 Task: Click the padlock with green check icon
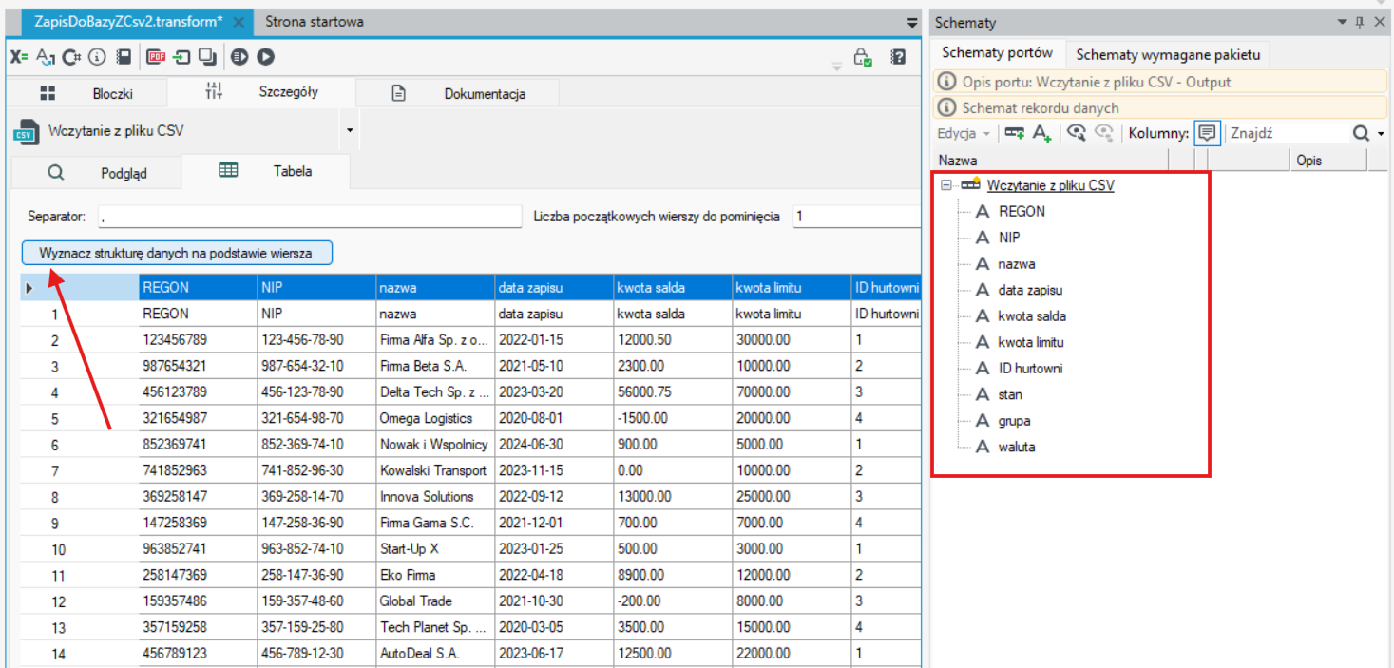pyautogui.click(x=863, y=57)
